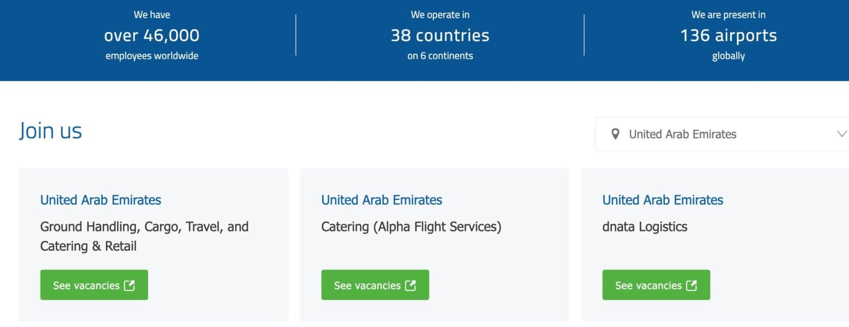Click the United Arab Emirates link on the Catering card
This screenshot has height=327, width=849.
pos(381,200)
